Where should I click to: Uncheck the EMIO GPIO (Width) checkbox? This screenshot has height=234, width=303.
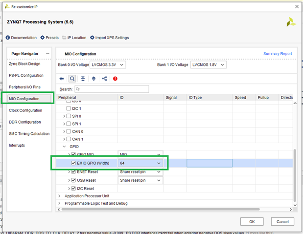[x=73, y=163]
